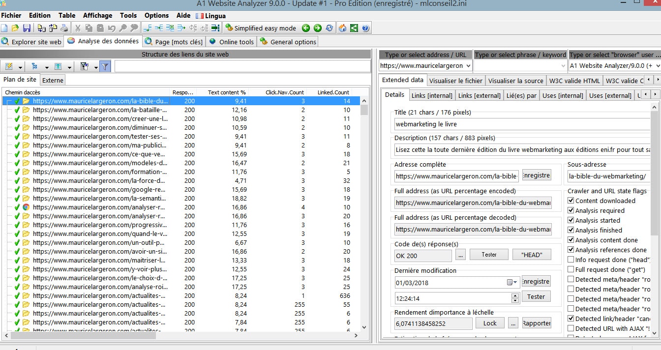Toggle Content downloaded checkbox
Viewport: 661px width, 350px height.
[571, 201]
